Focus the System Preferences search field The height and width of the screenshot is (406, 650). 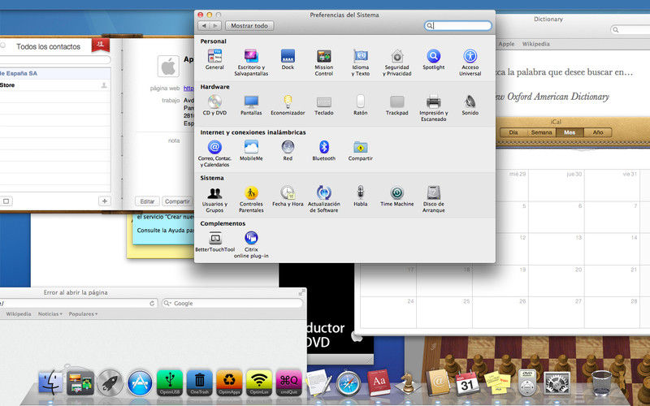tap(458, 26)
